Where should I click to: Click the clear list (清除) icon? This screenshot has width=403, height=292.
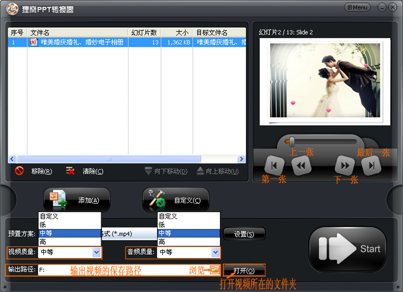point(70,171)
